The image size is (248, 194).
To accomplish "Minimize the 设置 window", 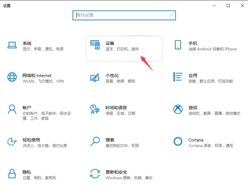I will (214, 6).
